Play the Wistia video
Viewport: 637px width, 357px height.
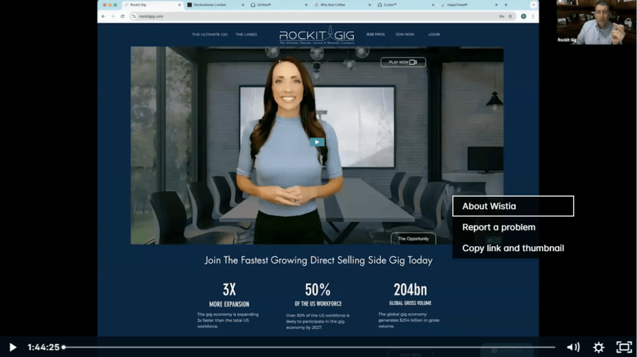coord(12,347)
